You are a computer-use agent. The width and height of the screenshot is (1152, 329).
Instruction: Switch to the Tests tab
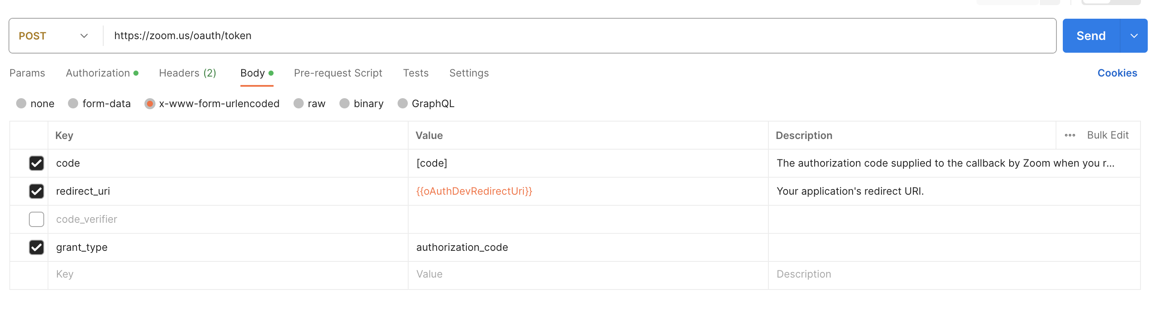tap(415, 73)
